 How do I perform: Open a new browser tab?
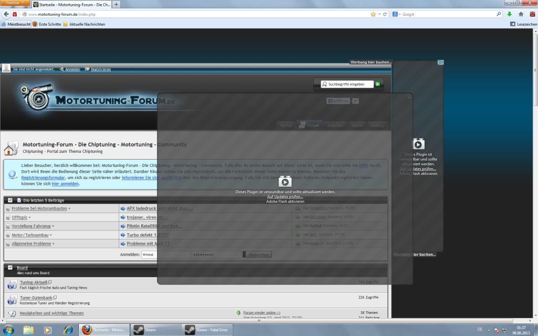116,4
